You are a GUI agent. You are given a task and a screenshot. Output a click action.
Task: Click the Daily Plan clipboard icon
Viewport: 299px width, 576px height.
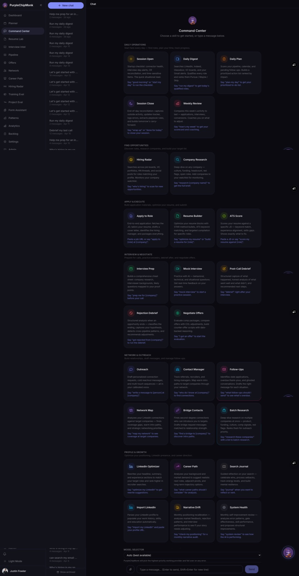224,59
